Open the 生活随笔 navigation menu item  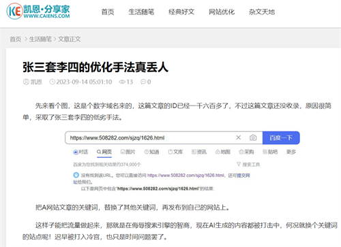click(141, 12)
